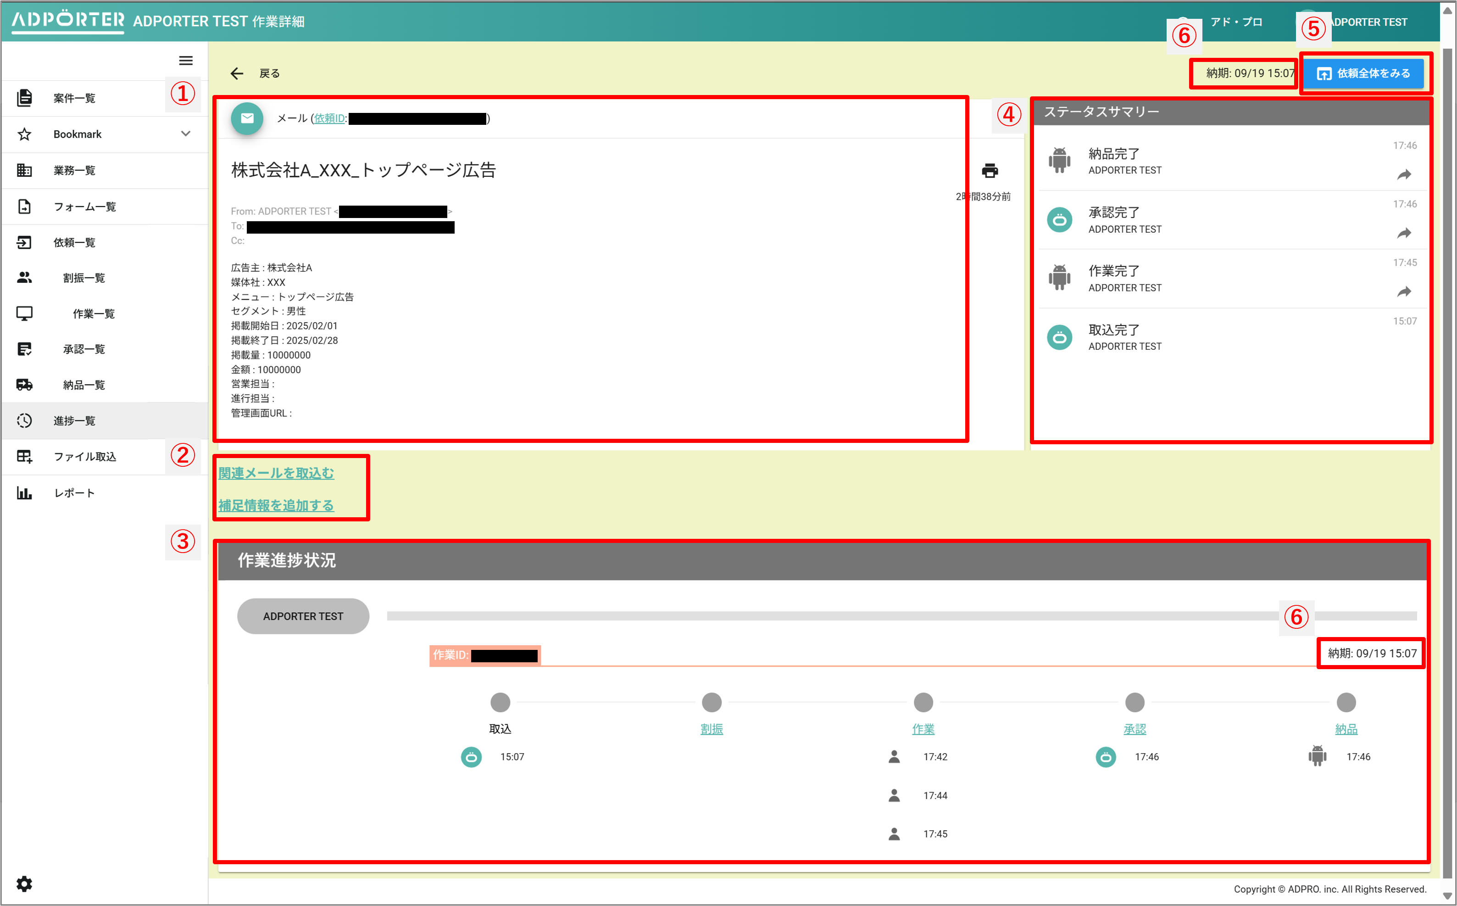Click the 依頼ID link in the mail header
This screenshot has width=1457, height=906.
[329, 118]
